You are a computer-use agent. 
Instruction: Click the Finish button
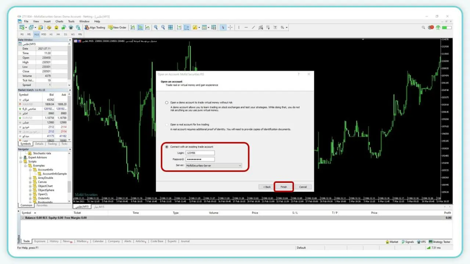pos(283,187)
